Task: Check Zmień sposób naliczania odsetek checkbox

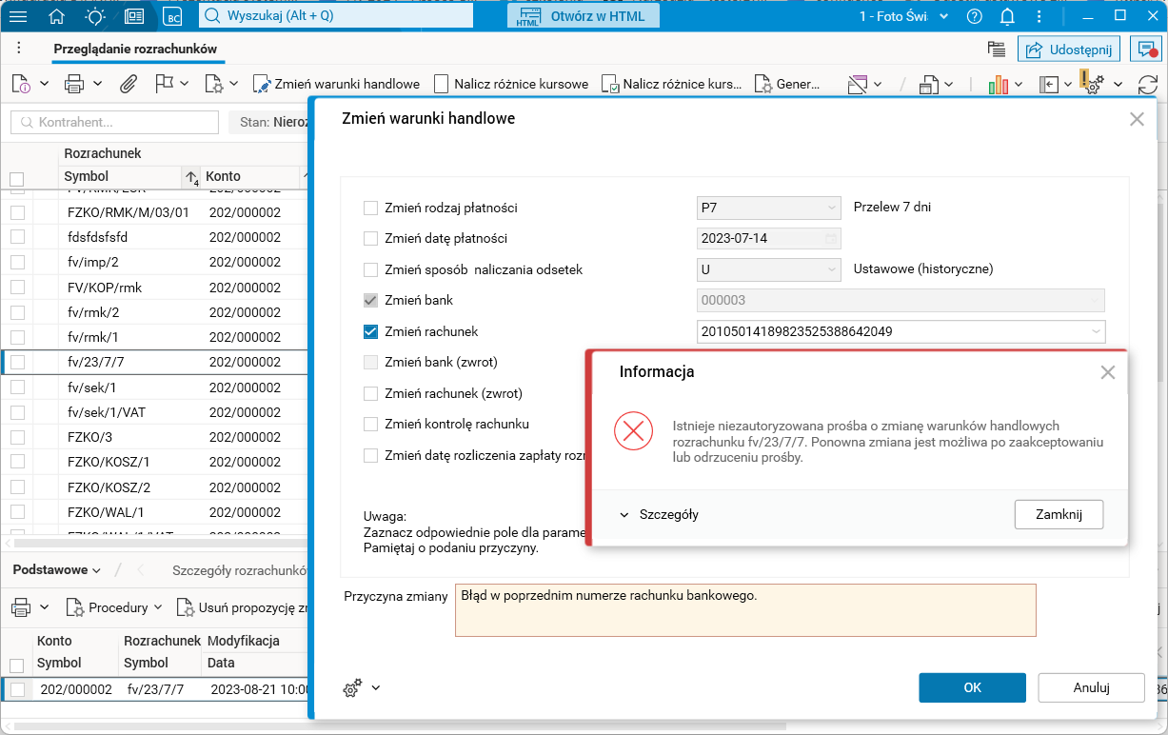Action: (x=371, y=269)
